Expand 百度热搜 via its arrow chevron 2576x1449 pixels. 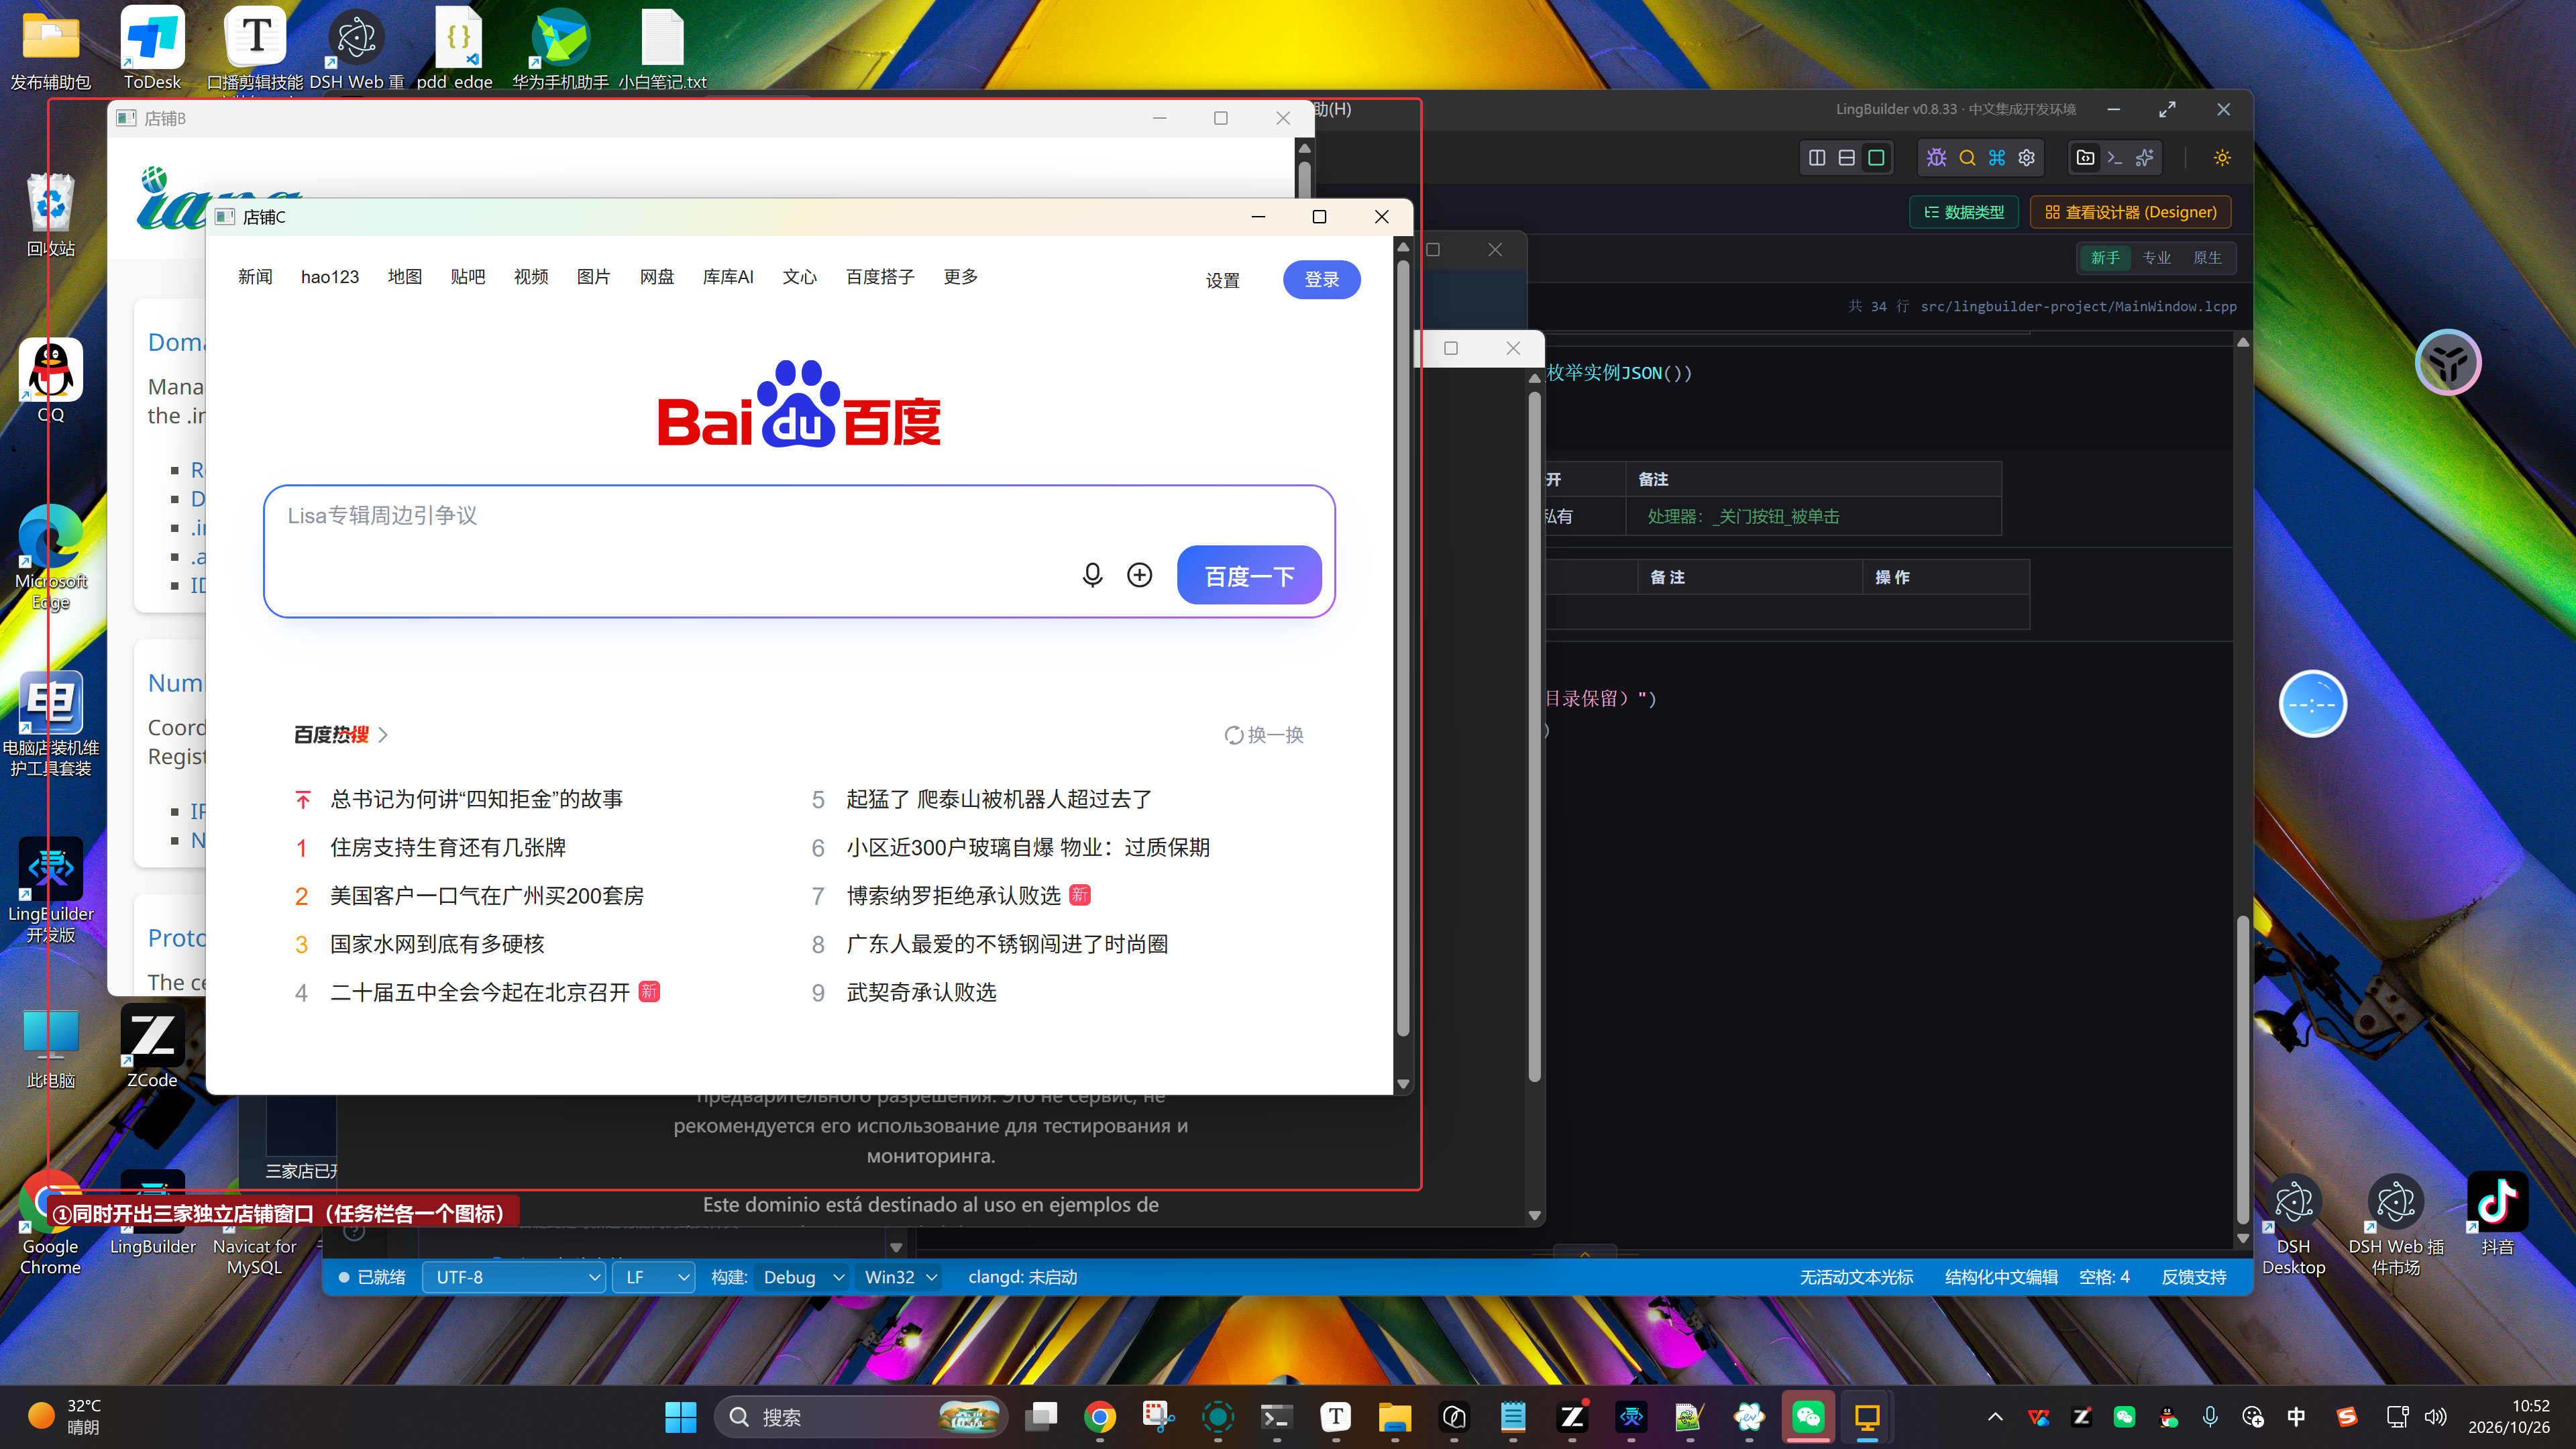[x=383, y=735]
